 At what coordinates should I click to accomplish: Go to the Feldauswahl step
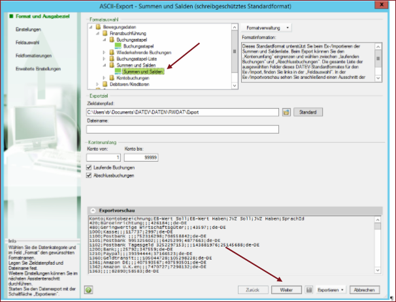coord(26,43)
